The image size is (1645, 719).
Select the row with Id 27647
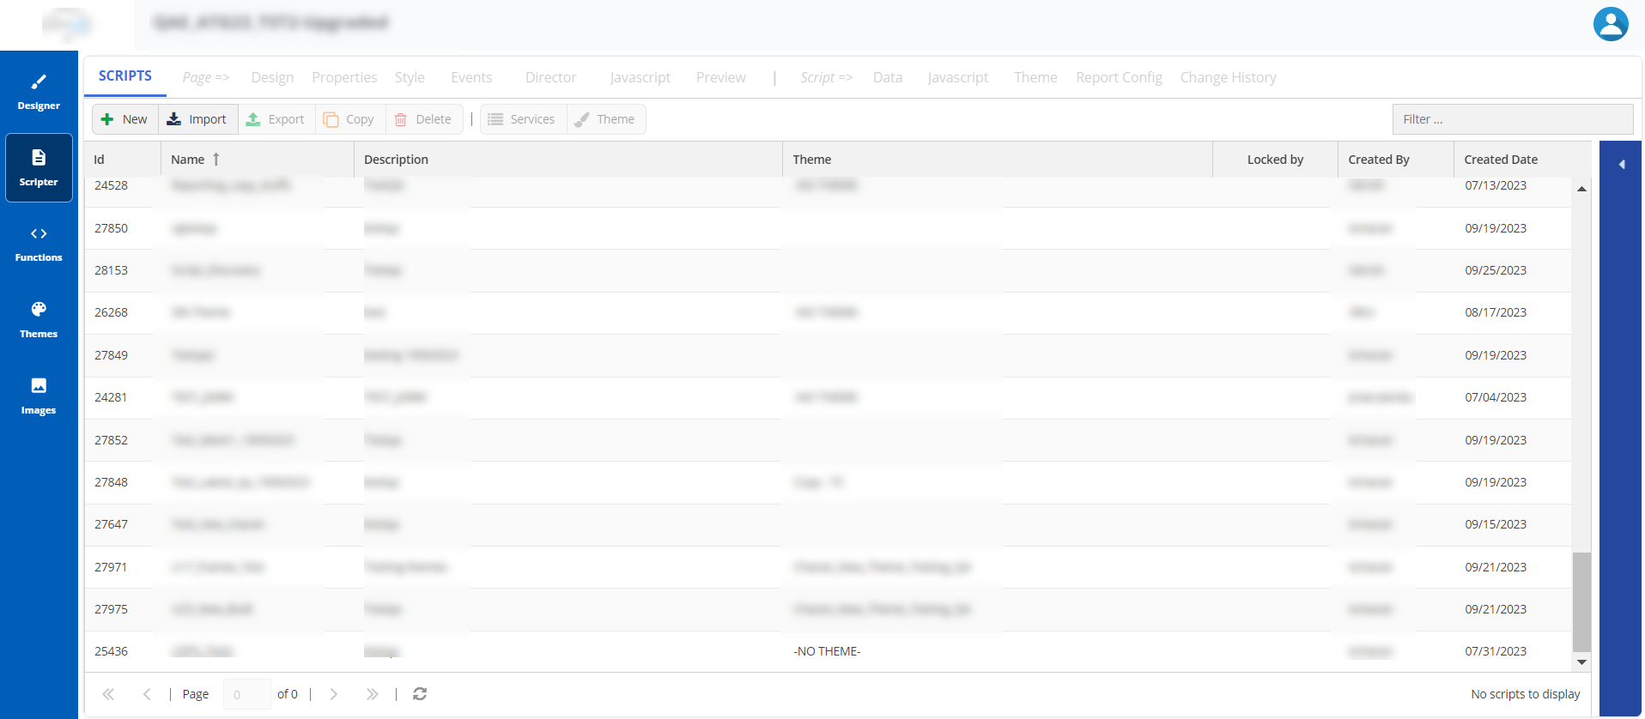click(828, 524)
